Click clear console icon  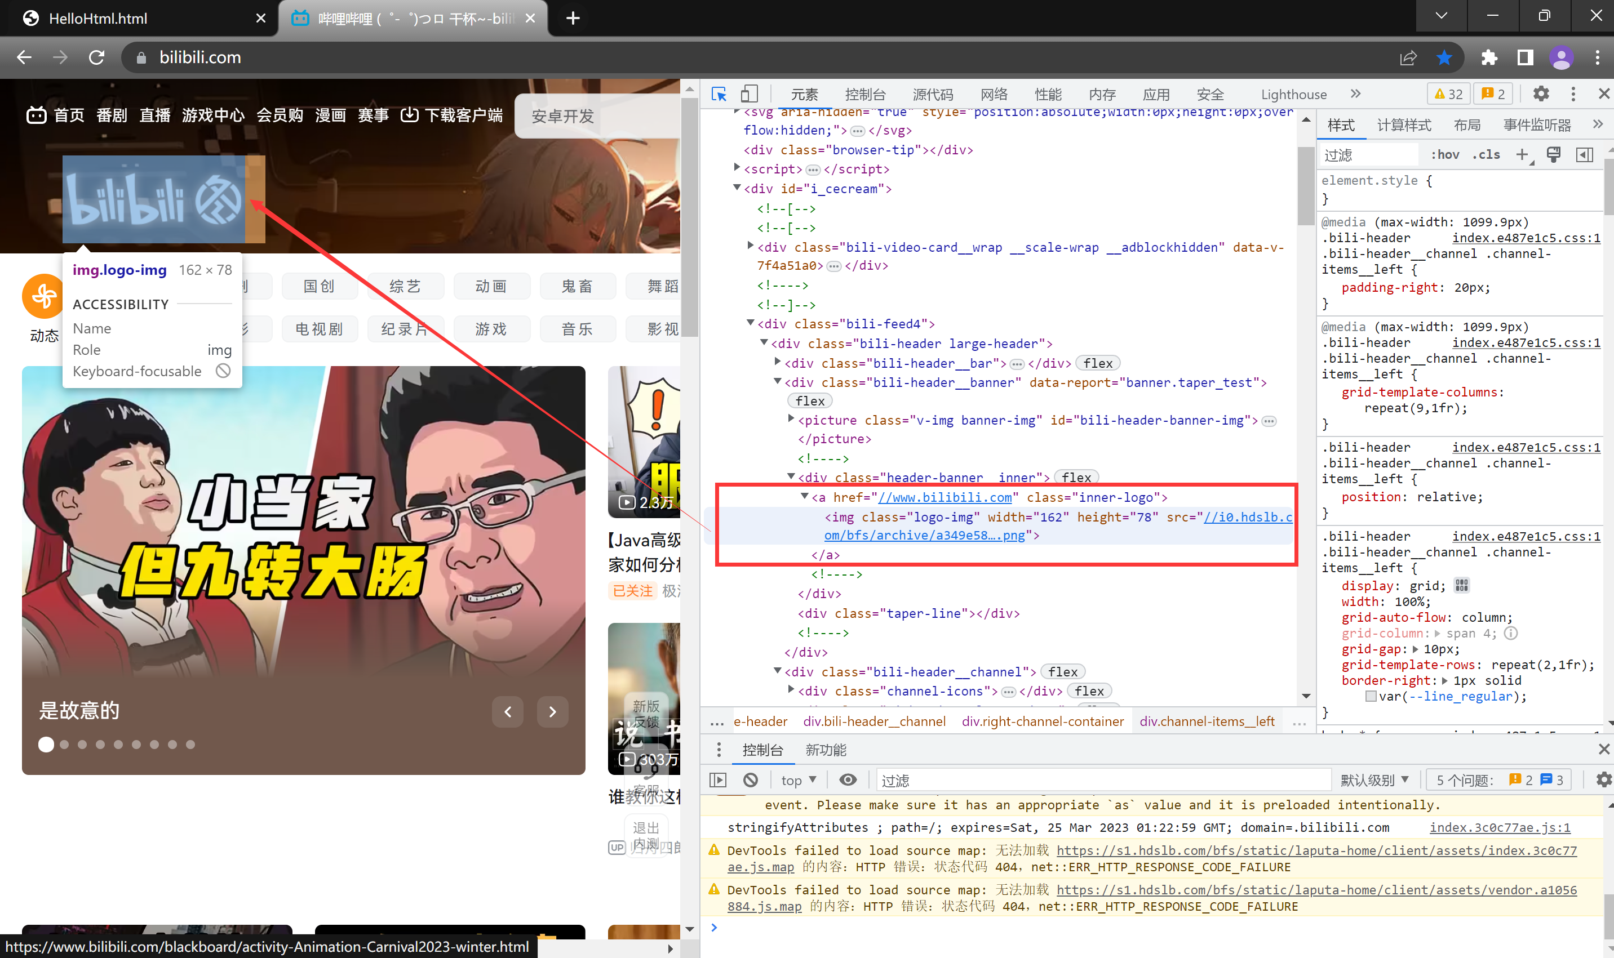[751, 780]
